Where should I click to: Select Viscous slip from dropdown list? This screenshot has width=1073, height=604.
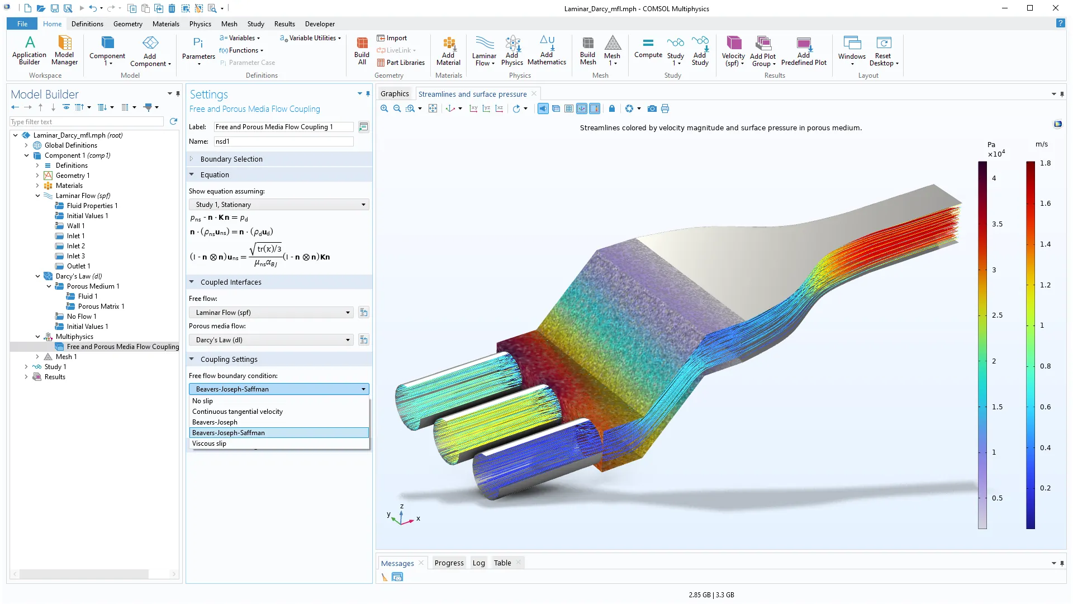(x=209, y=443)
